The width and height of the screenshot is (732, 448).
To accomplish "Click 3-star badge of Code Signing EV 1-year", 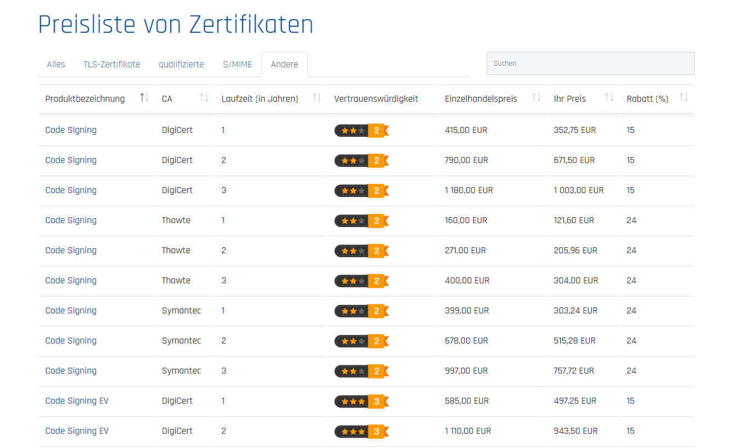I will (x=362, y=402).
